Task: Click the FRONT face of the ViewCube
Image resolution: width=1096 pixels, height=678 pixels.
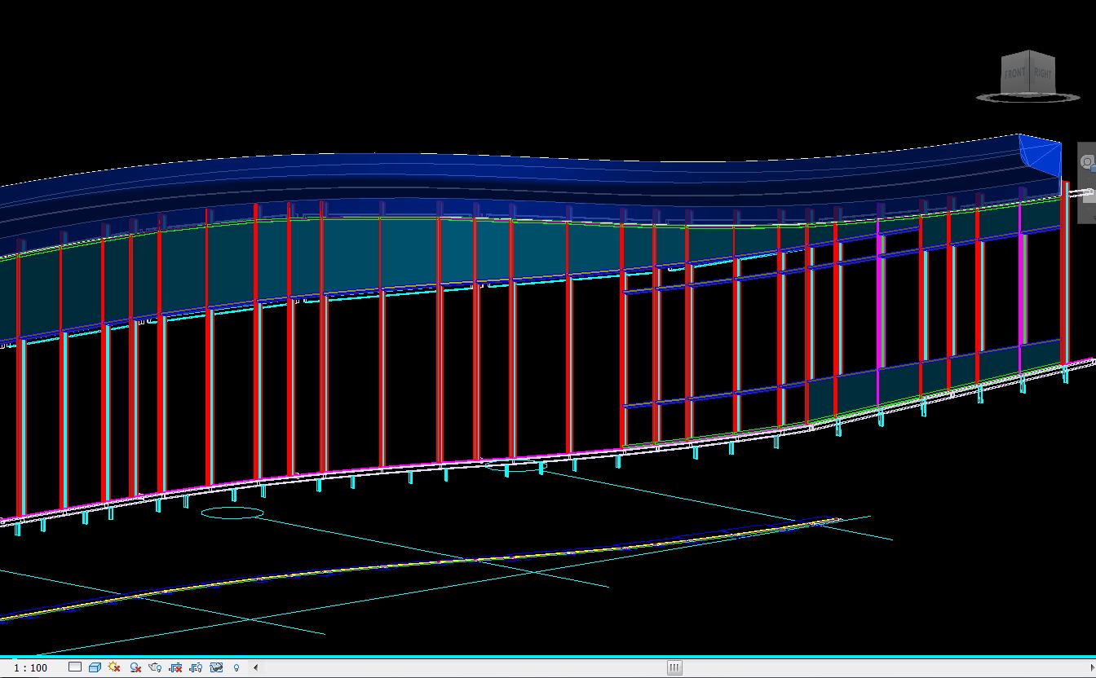Action: point(1014,73)
